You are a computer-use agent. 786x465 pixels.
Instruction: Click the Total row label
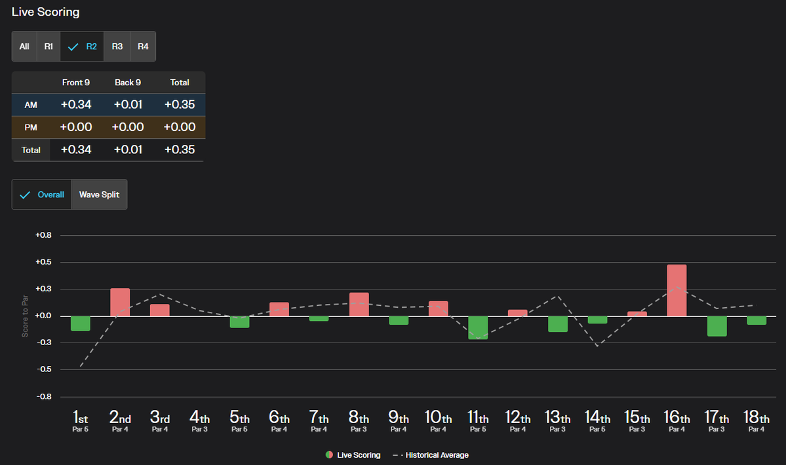[31, 150]
